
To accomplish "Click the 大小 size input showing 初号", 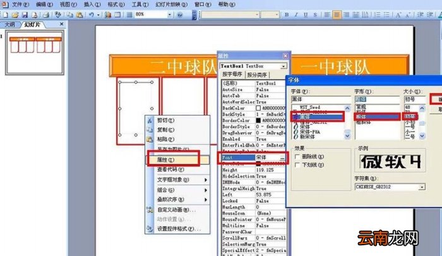I will coord(414,99).
